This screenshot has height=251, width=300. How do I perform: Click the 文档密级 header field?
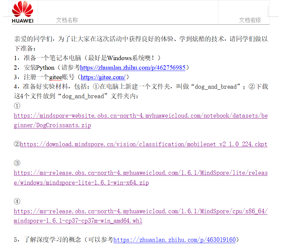coord(250,20)
